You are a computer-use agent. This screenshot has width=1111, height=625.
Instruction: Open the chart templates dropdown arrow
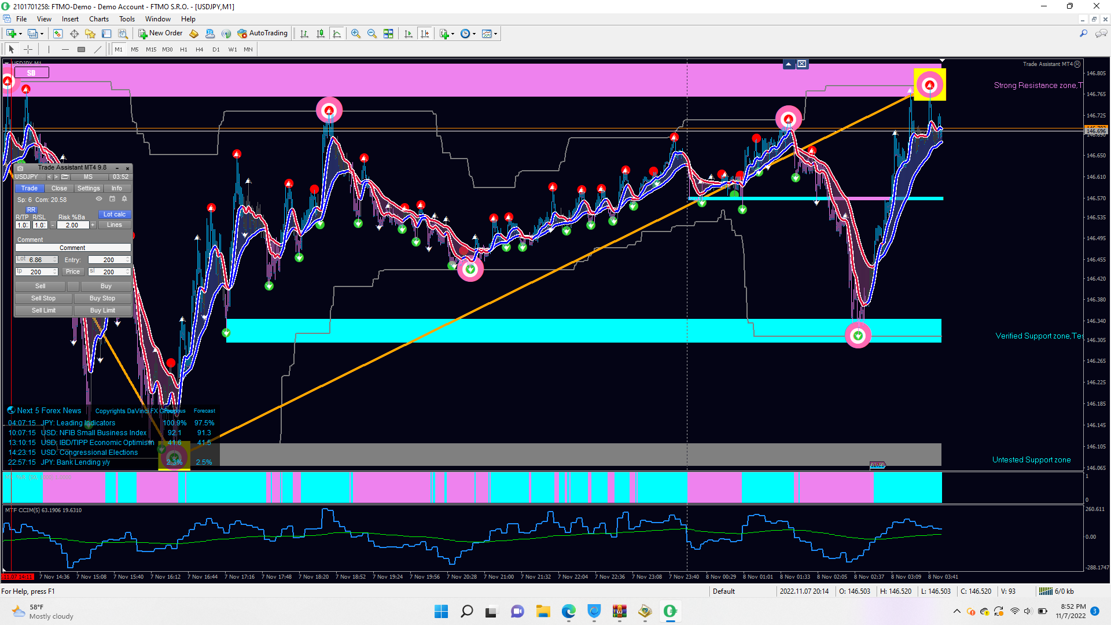point(495,34)
